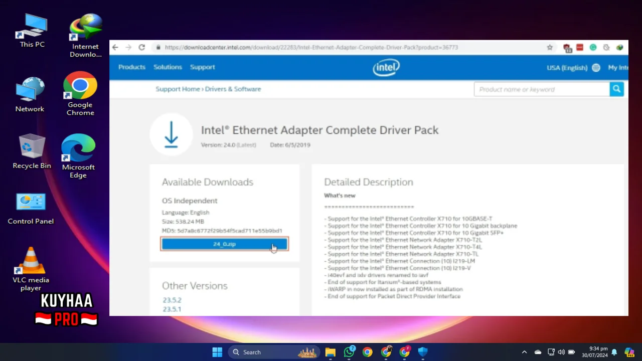Screen dimensions: 642x361
Task: Click the OS Independent label
Action: tap(190, 201)
